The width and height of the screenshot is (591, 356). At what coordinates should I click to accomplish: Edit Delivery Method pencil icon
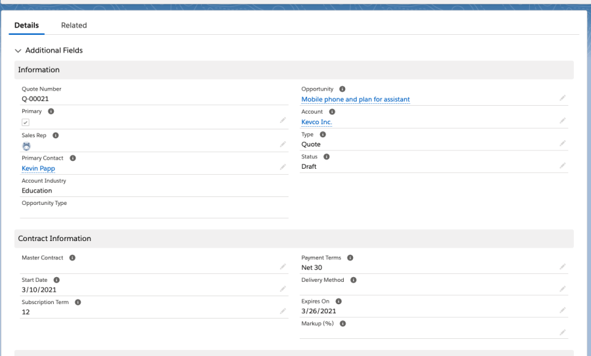click(x=563, y=288)
